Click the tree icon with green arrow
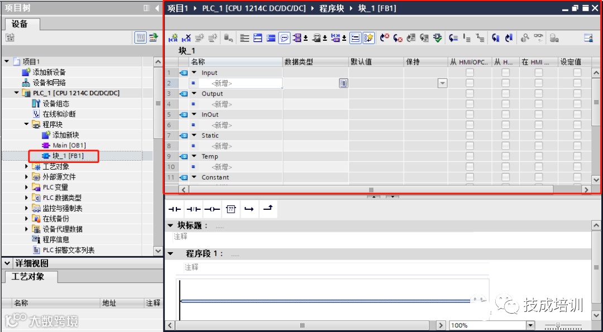 coord(154,37)
